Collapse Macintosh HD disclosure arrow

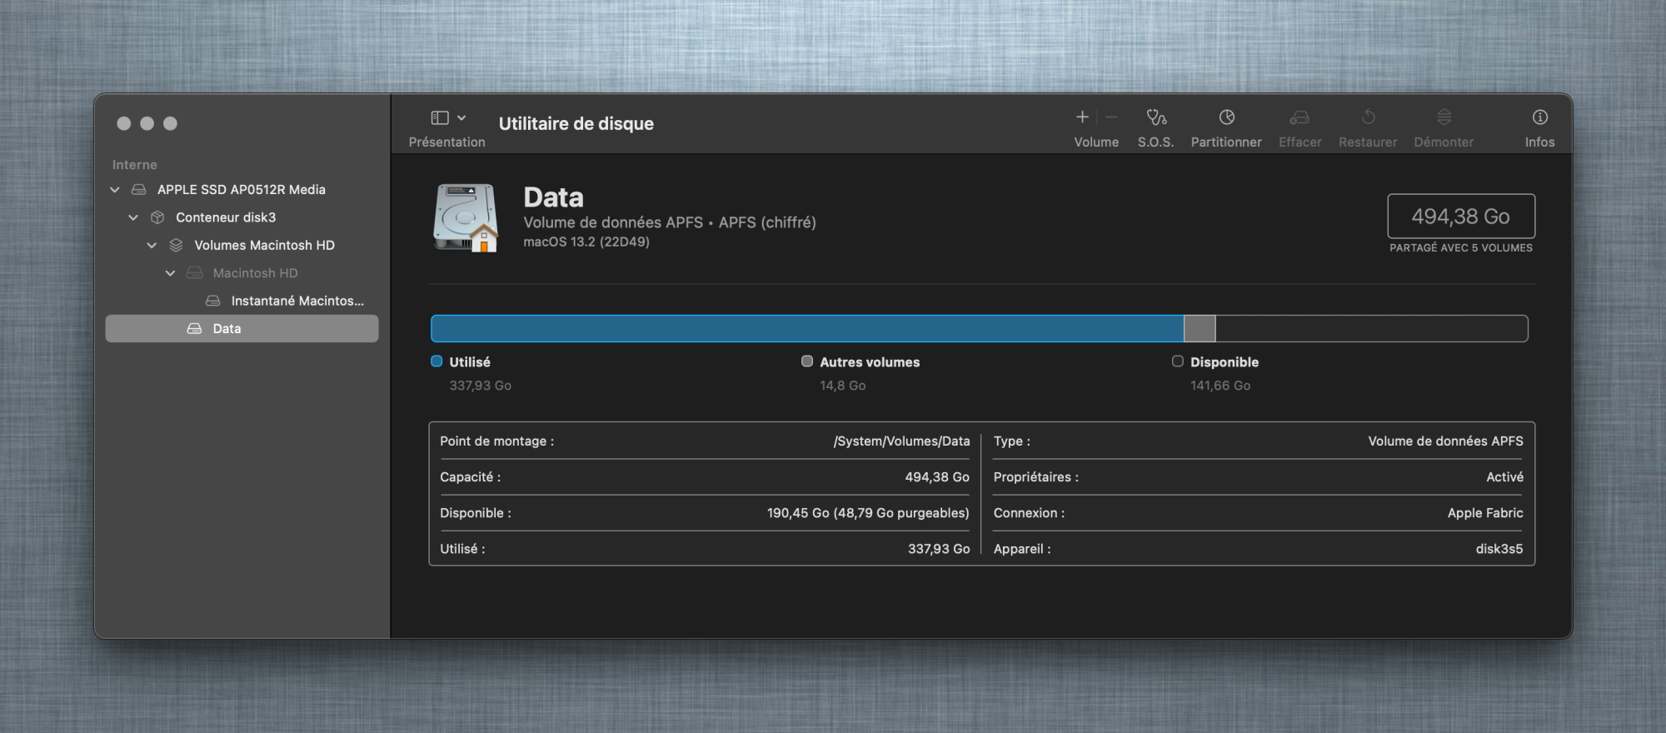click(x=170, y=273)
